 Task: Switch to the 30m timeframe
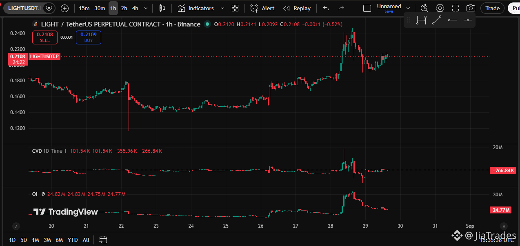point(100,8)
